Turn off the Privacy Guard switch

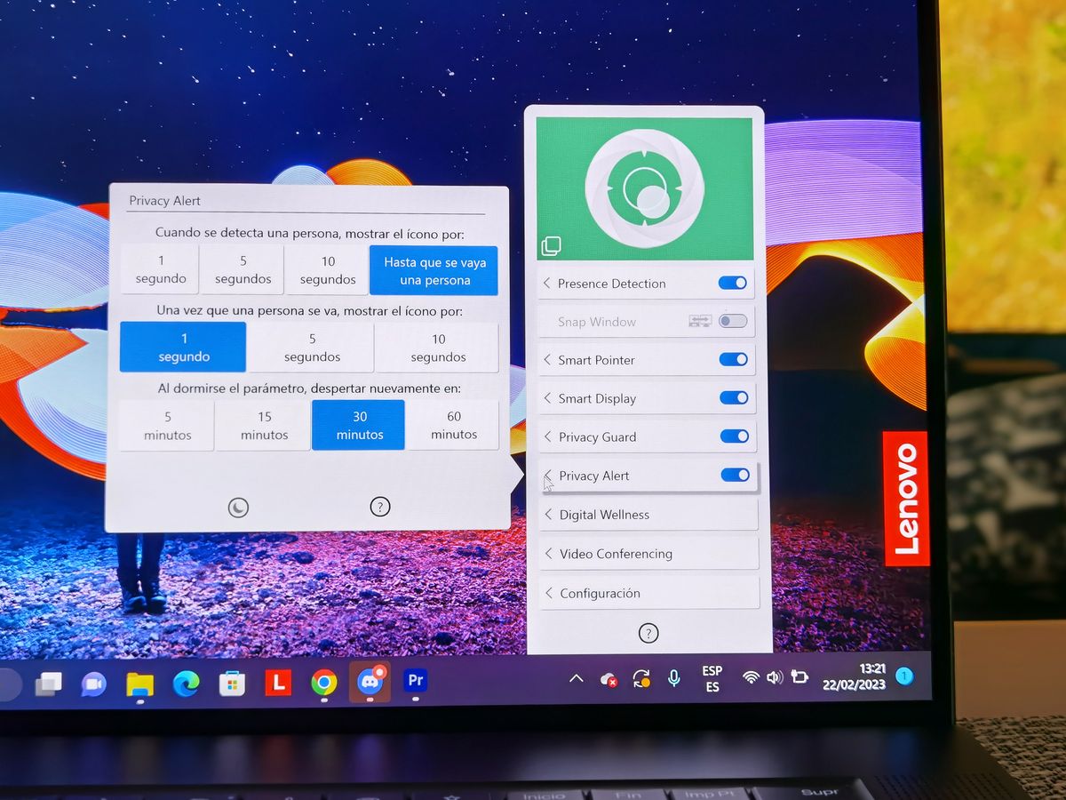coord(735,436)
